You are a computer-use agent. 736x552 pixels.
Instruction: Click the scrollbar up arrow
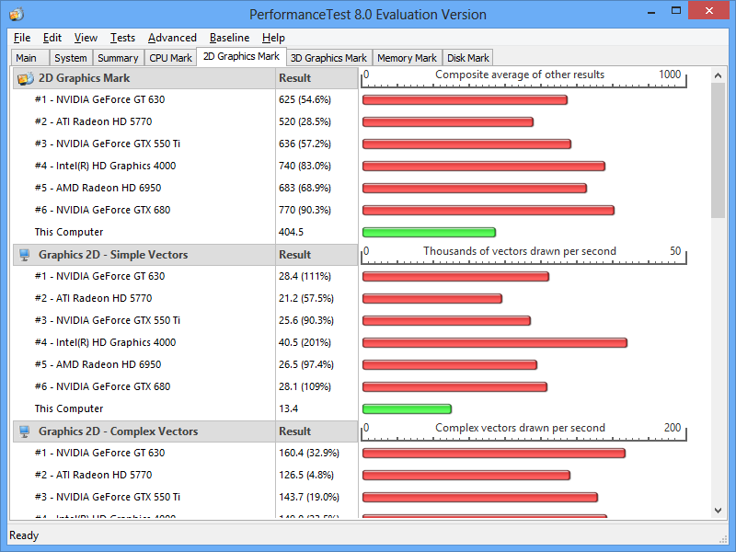(x=718, y=75)
